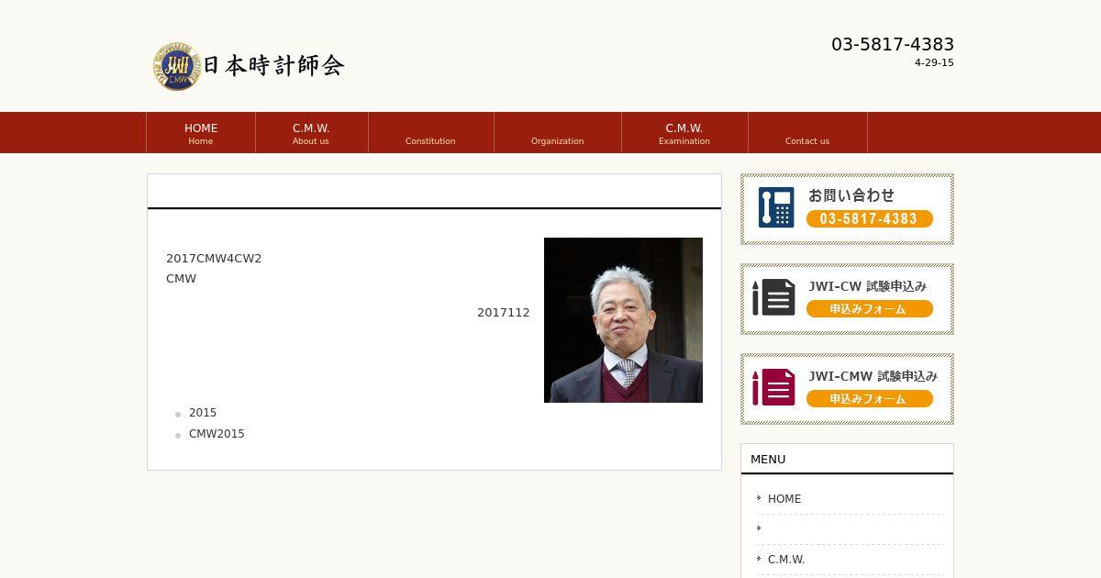Click the crimson document icon beside JWI-CMW
1101x578 pixels.
point(774,387)
